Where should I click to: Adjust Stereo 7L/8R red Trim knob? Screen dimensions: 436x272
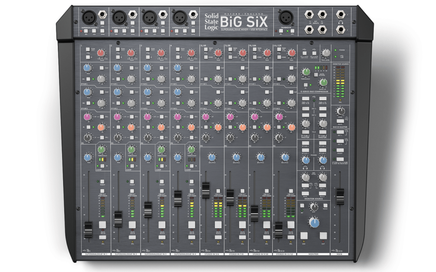243,53
